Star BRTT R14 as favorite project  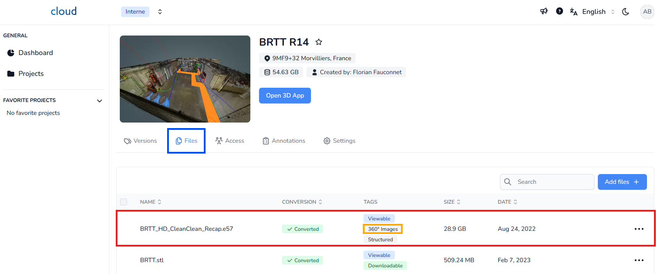pyautogui.click(x=319, y=42)
